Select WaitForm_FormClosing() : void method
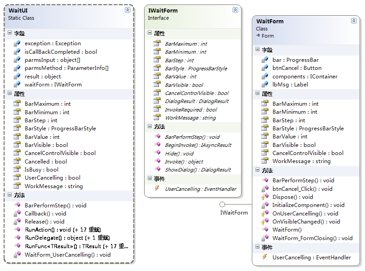This screenshot has height=271, width=365. (x=312, y=238)
